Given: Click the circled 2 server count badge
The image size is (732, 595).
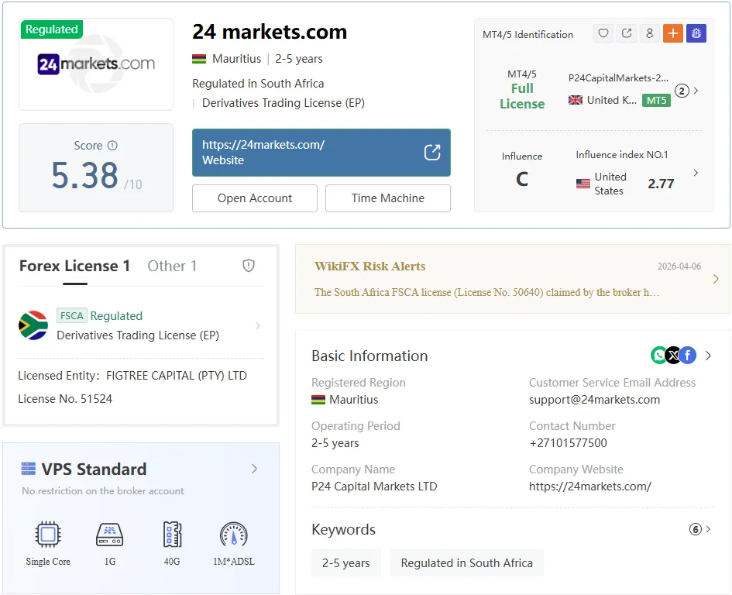Looking at the screenshot, I should (x=682, y=91).
